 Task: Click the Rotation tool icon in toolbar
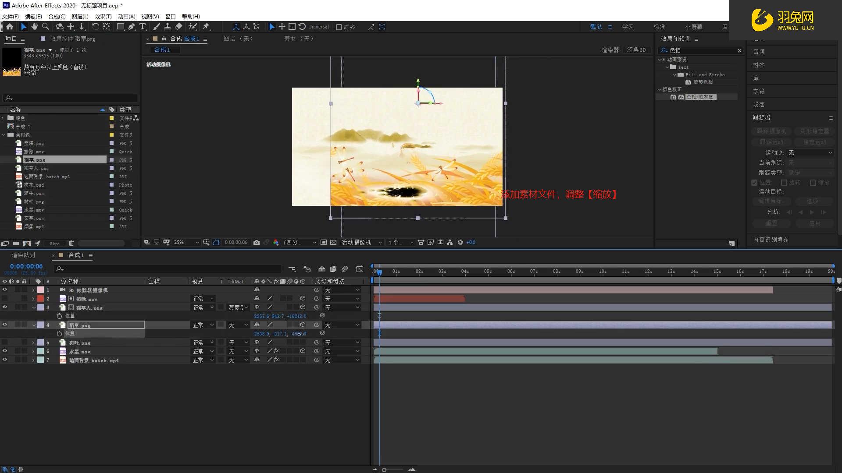coord(95,27)
